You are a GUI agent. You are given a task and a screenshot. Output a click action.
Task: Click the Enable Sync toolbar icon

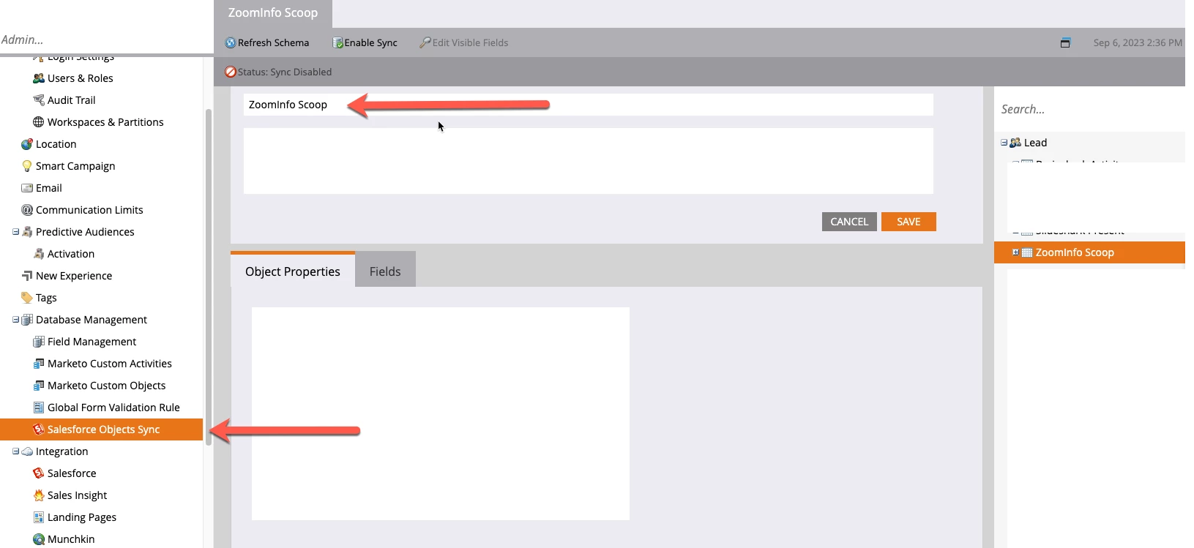(337, 42)
